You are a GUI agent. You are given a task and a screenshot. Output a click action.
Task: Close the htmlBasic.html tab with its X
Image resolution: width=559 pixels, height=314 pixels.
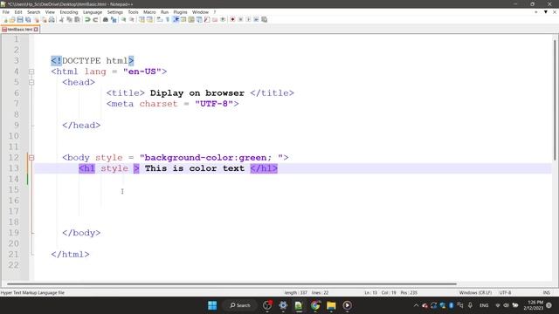click(x=36, y=30)
